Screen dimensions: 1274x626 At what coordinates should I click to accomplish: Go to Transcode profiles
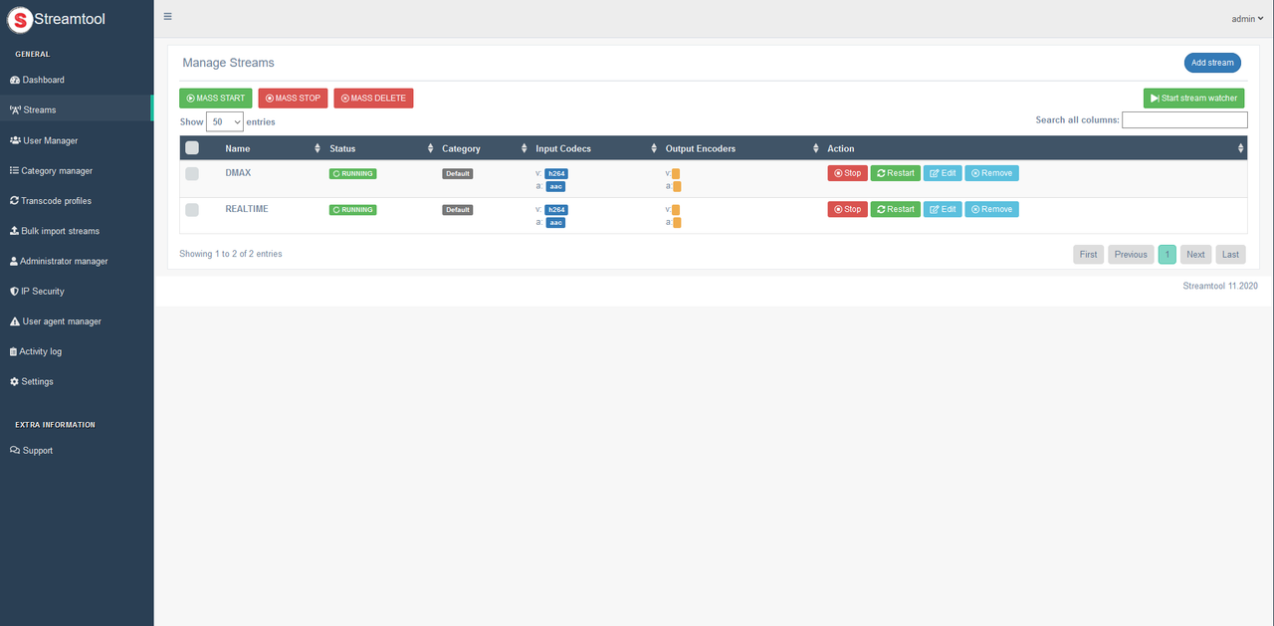(56, 201)
